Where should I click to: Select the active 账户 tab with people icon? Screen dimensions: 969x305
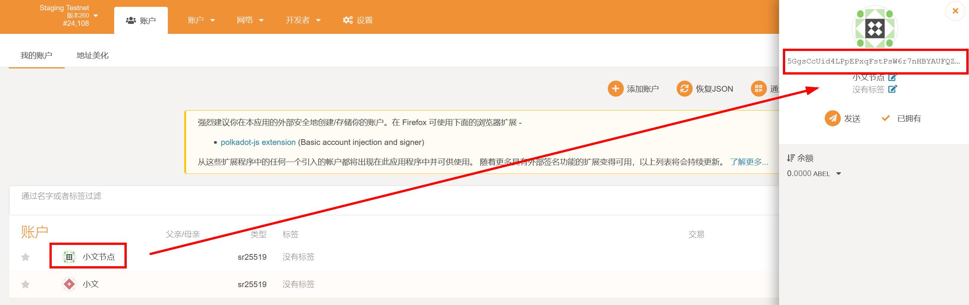(x=141, y=21)
